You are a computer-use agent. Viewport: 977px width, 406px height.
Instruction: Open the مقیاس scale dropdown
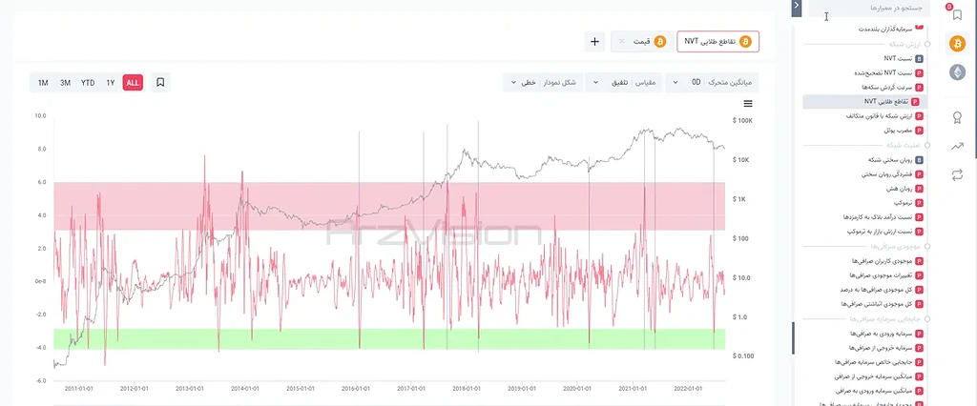pyautogui.click(x=626, y=82)
